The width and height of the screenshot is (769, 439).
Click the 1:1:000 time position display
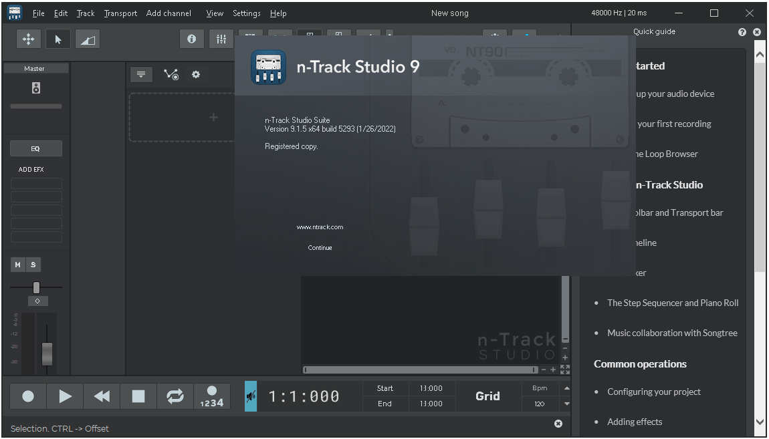tap(304, 396)
